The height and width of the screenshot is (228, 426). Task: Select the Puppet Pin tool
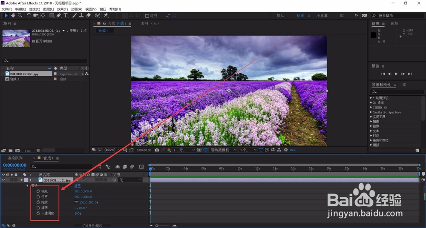coord(106,15)
